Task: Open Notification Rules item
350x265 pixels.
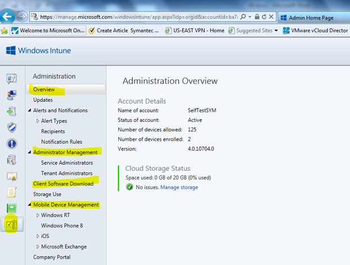Action: (62, 142)
